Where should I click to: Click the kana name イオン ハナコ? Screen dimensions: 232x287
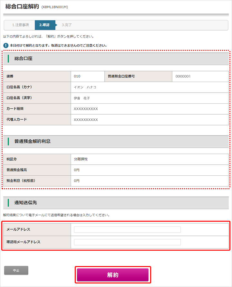(85, 87)
